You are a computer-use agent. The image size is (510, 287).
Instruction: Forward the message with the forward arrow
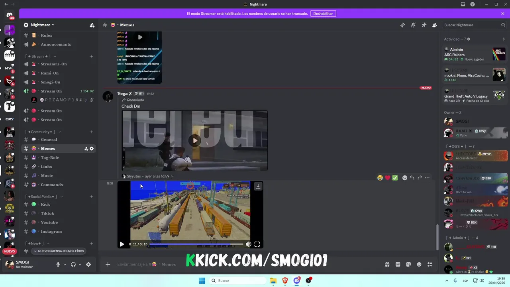click(x=420, y=178)
